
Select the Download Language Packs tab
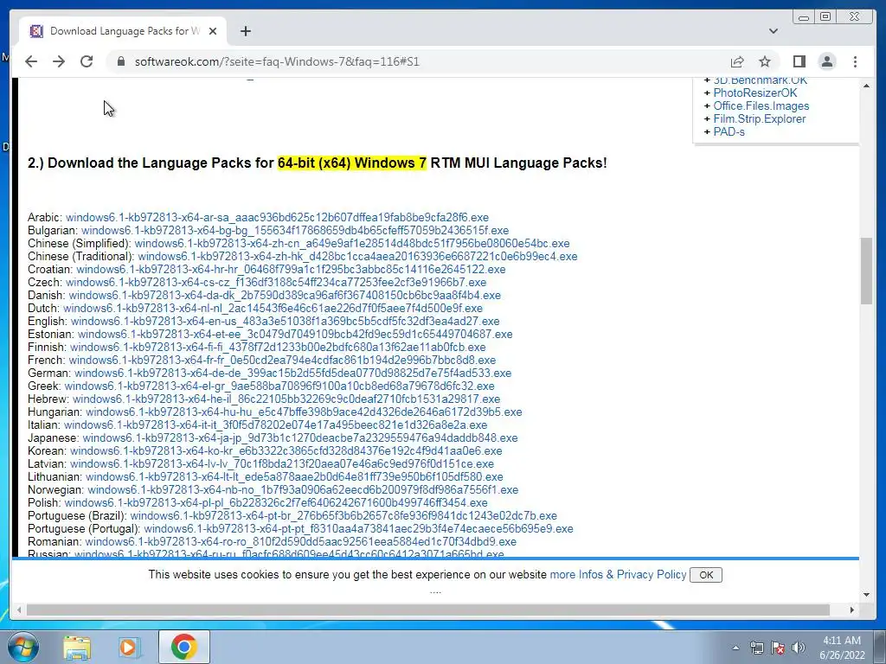click(x=123, y=31)
